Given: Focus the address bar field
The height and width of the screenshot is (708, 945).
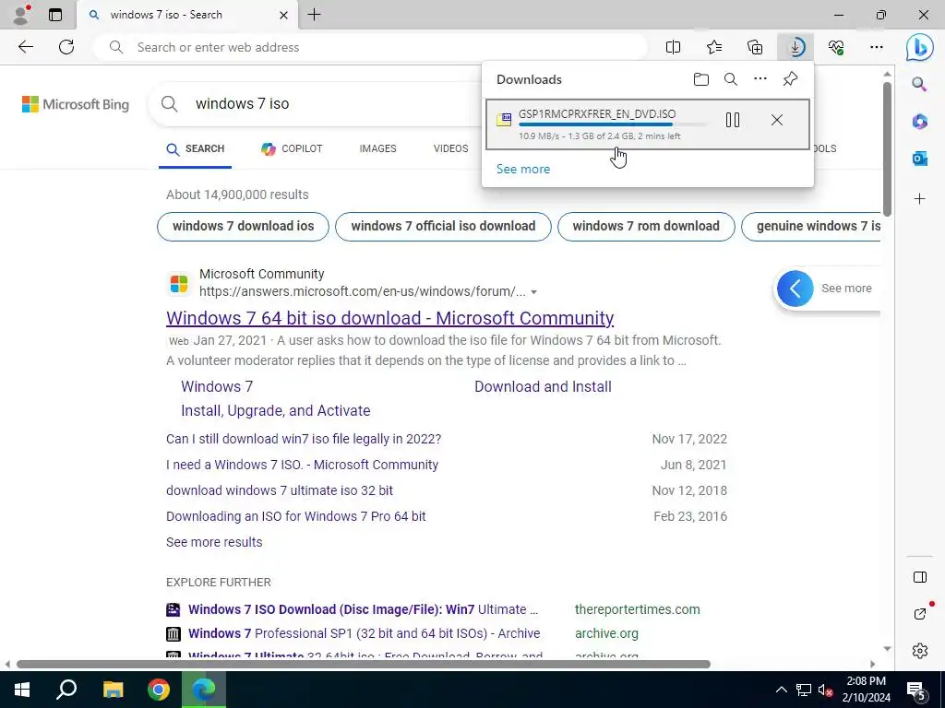Looking at the screenshot, I should pyautogui.click(x=370, y=47).
